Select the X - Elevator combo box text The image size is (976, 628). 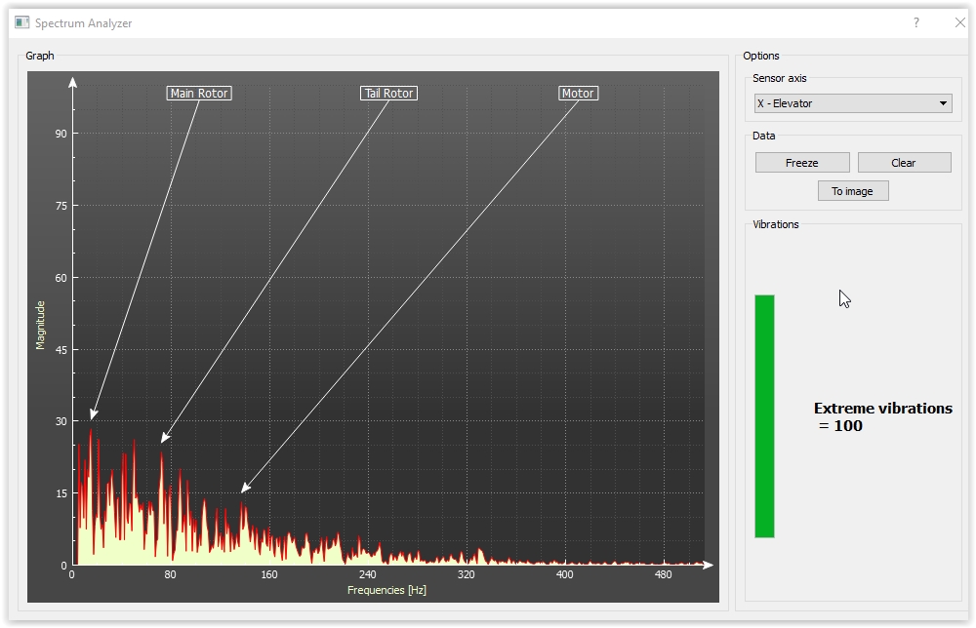[785, 103]
